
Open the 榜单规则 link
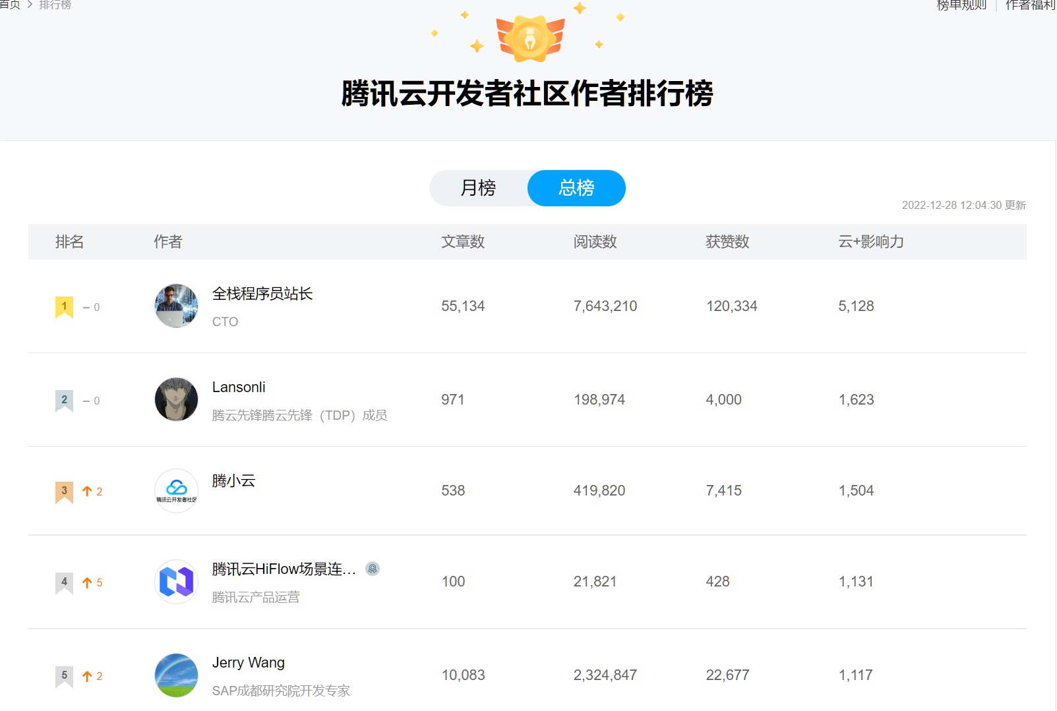pyautogui.click(x=961, y=5)
